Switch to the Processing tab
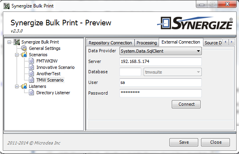Viewport: 239px width, 154px height. click(x=147, y=43)
